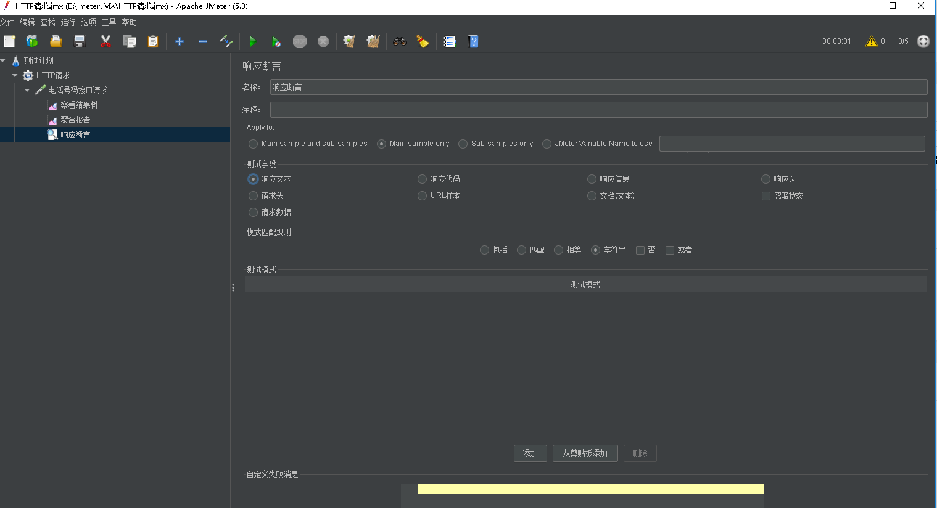The width and height of the screenshot is (937, 508).
Task: Select 察看结果树 listener in tree
Action: [x=79, y=105]
